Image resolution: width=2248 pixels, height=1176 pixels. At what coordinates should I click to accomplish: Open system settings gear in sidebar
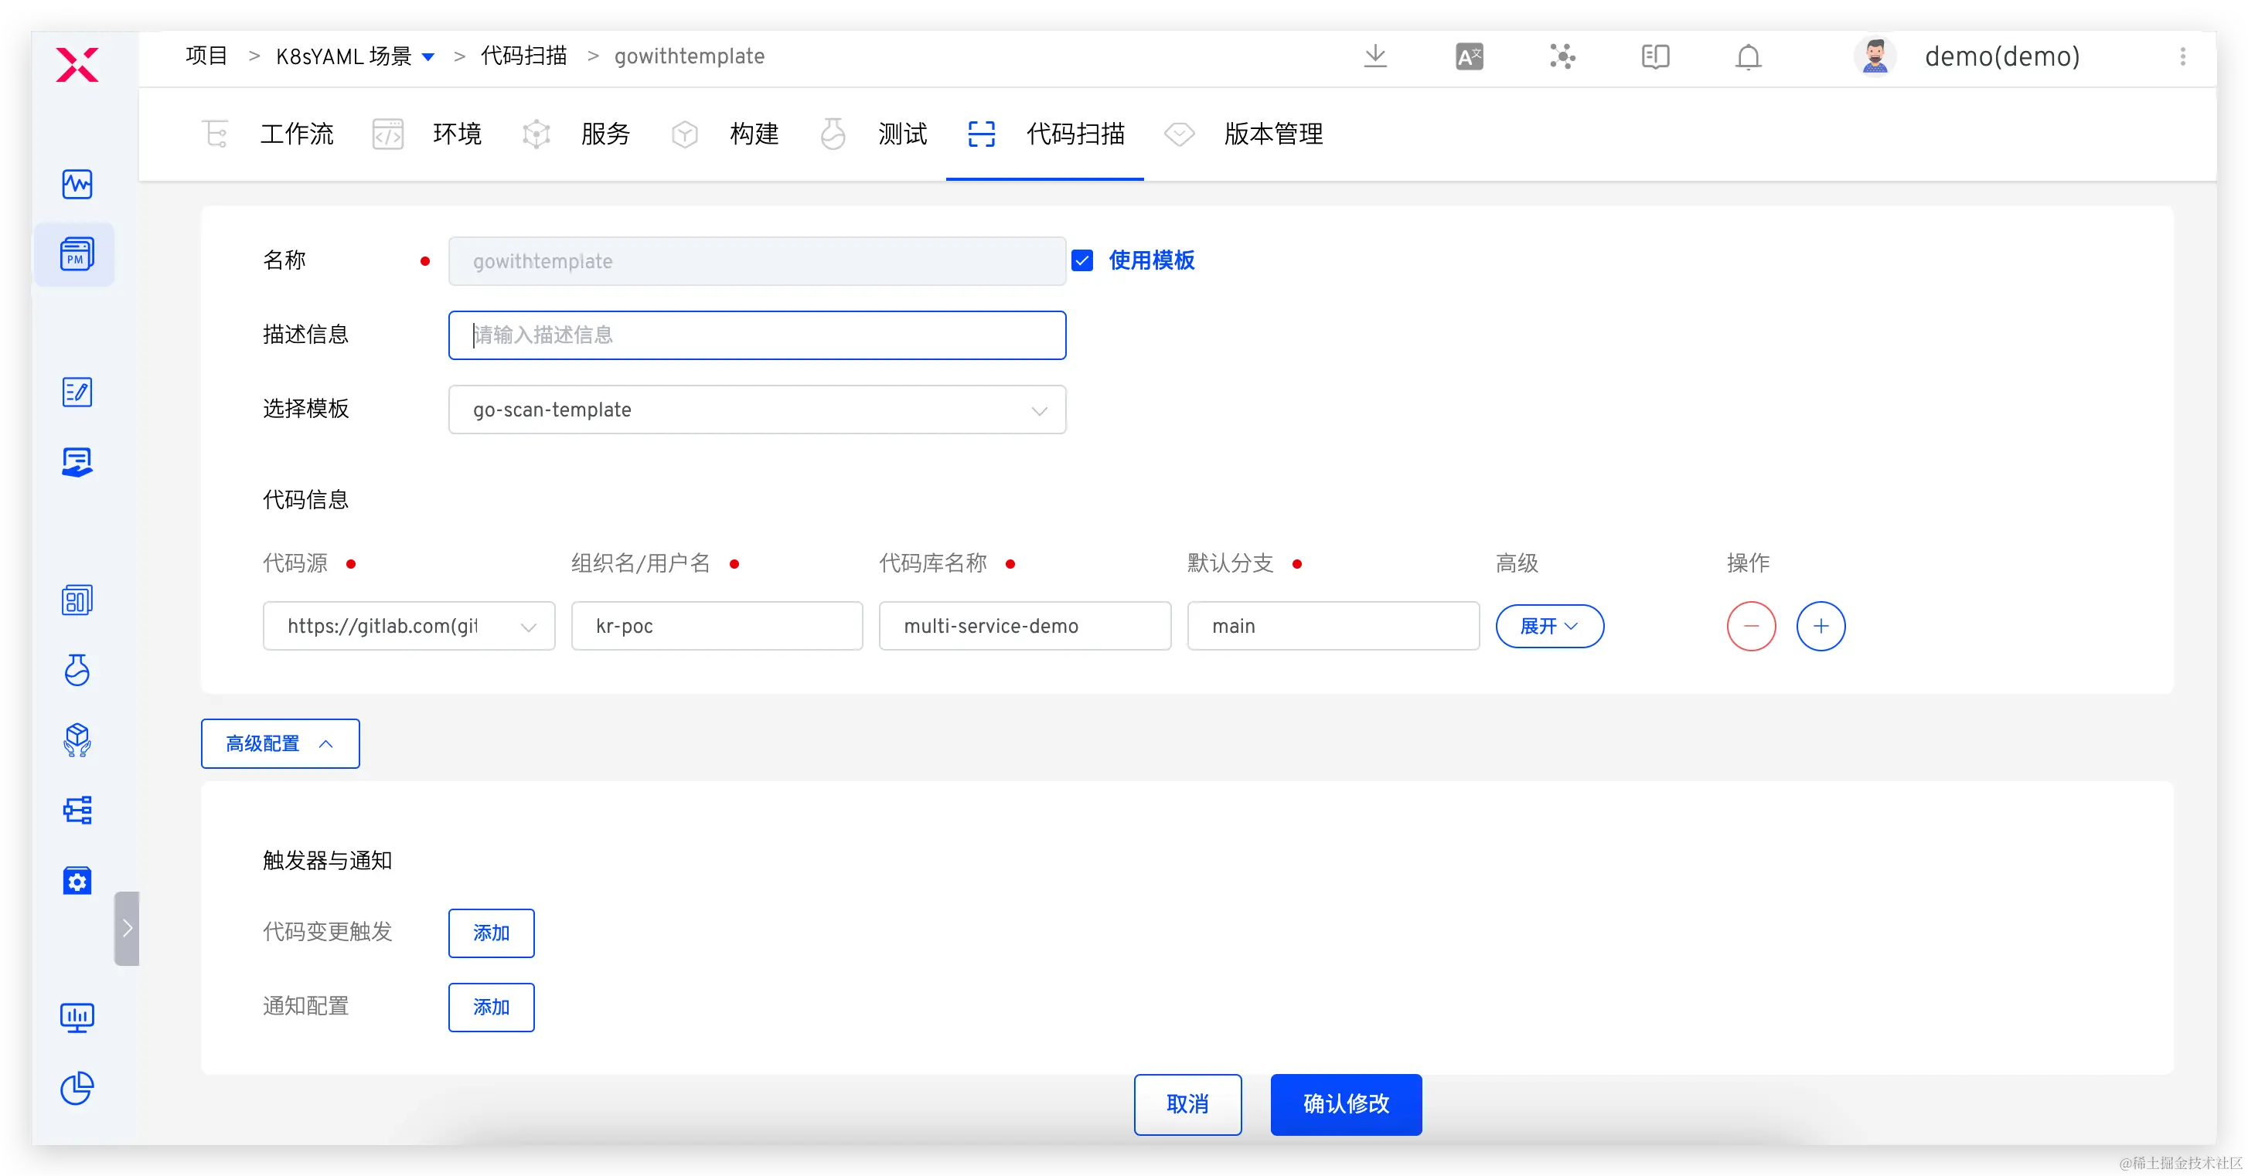77,881
